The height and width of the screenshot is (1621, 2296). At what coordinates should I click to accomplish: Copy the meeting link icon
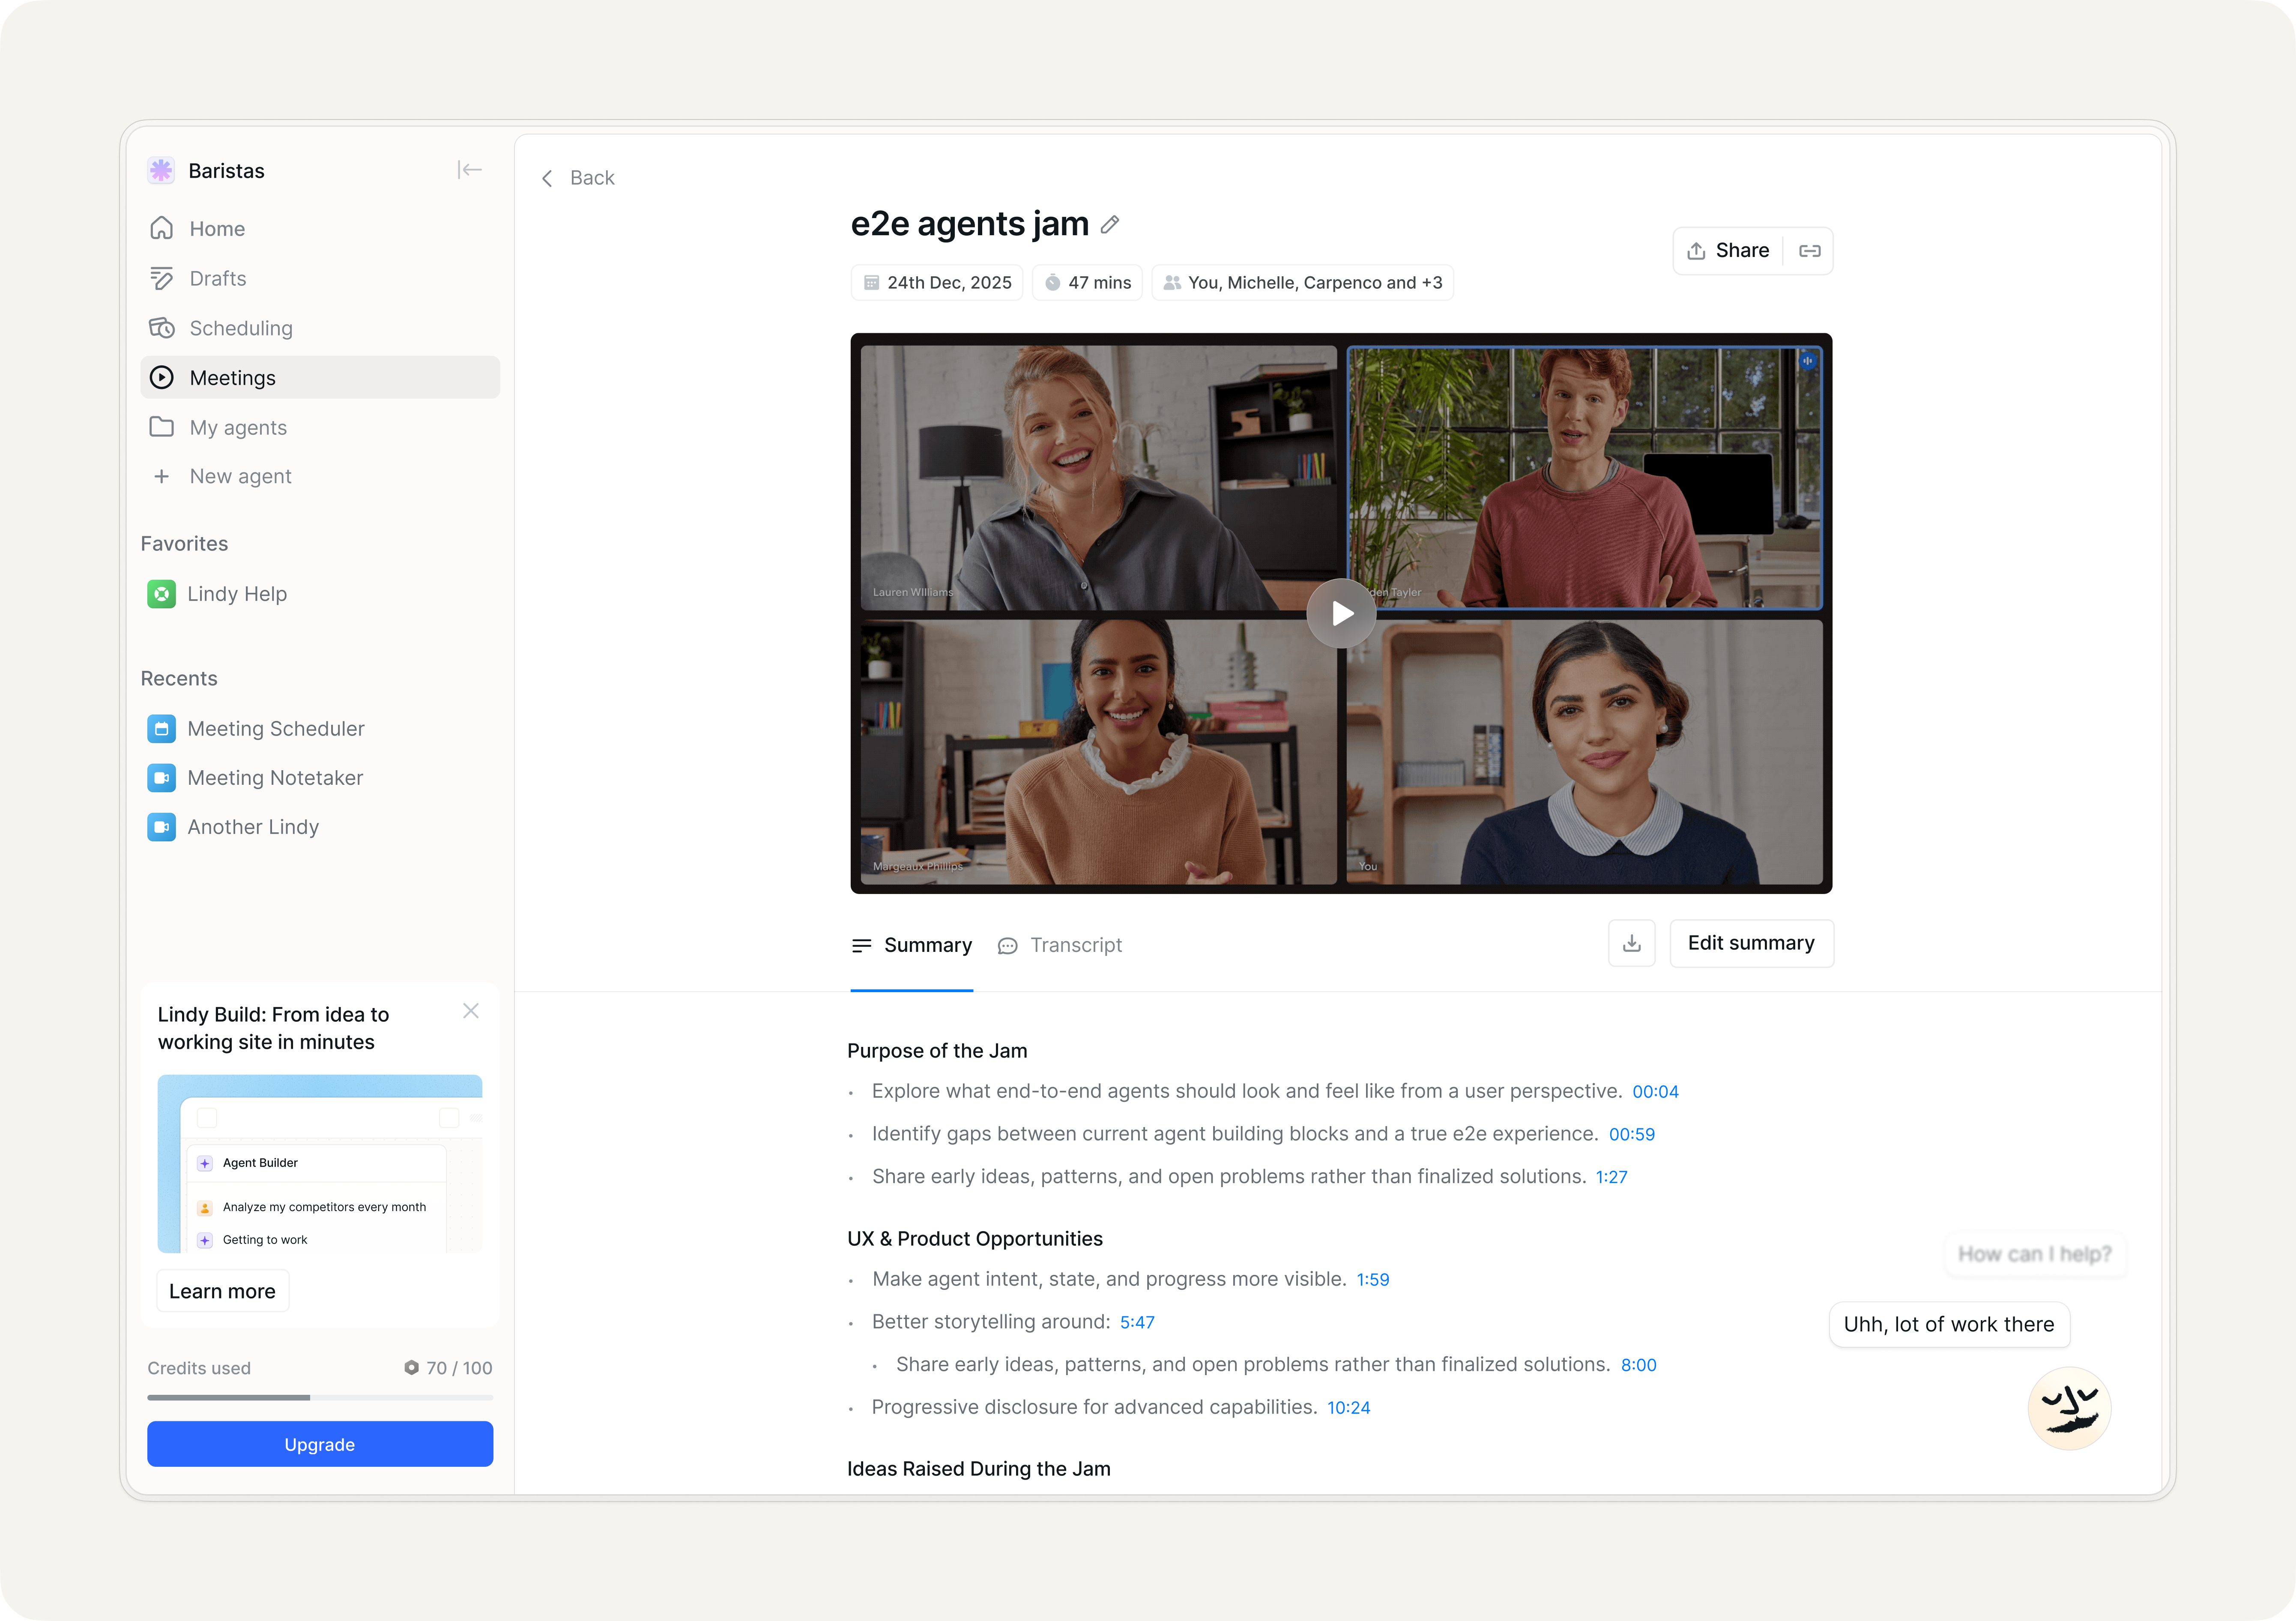[x=1810, y=251]
